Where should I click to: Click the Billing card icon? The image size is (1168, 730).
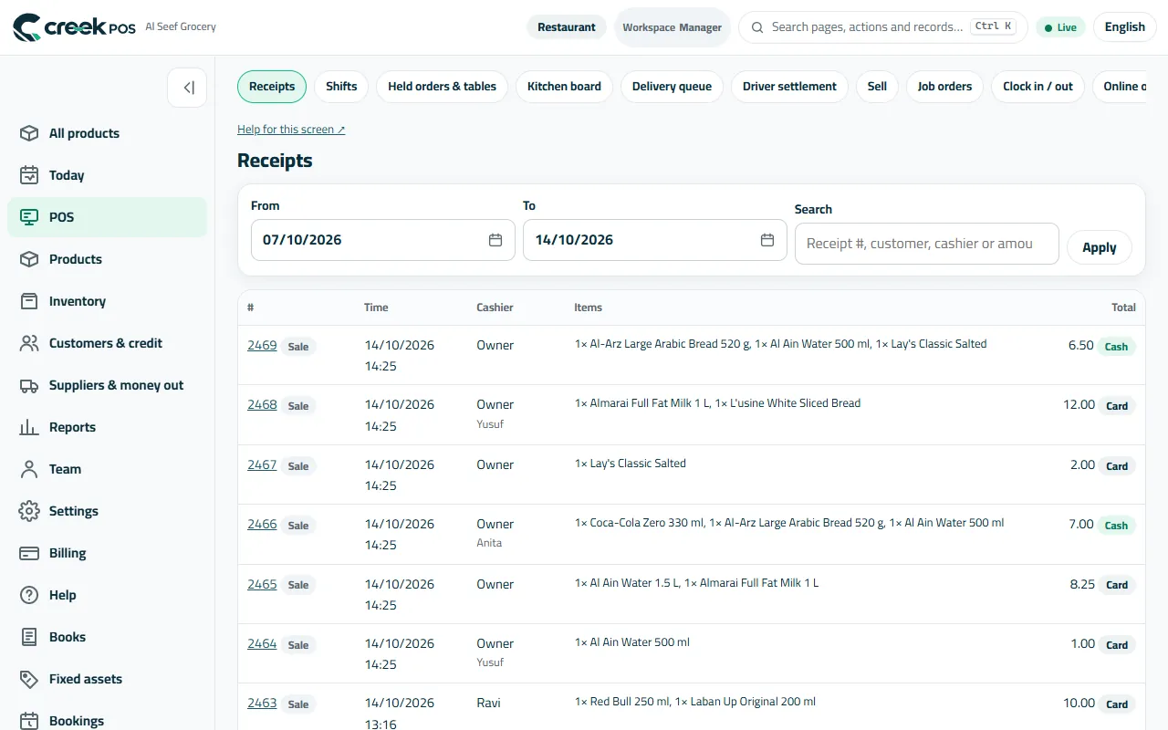(29, 553)
